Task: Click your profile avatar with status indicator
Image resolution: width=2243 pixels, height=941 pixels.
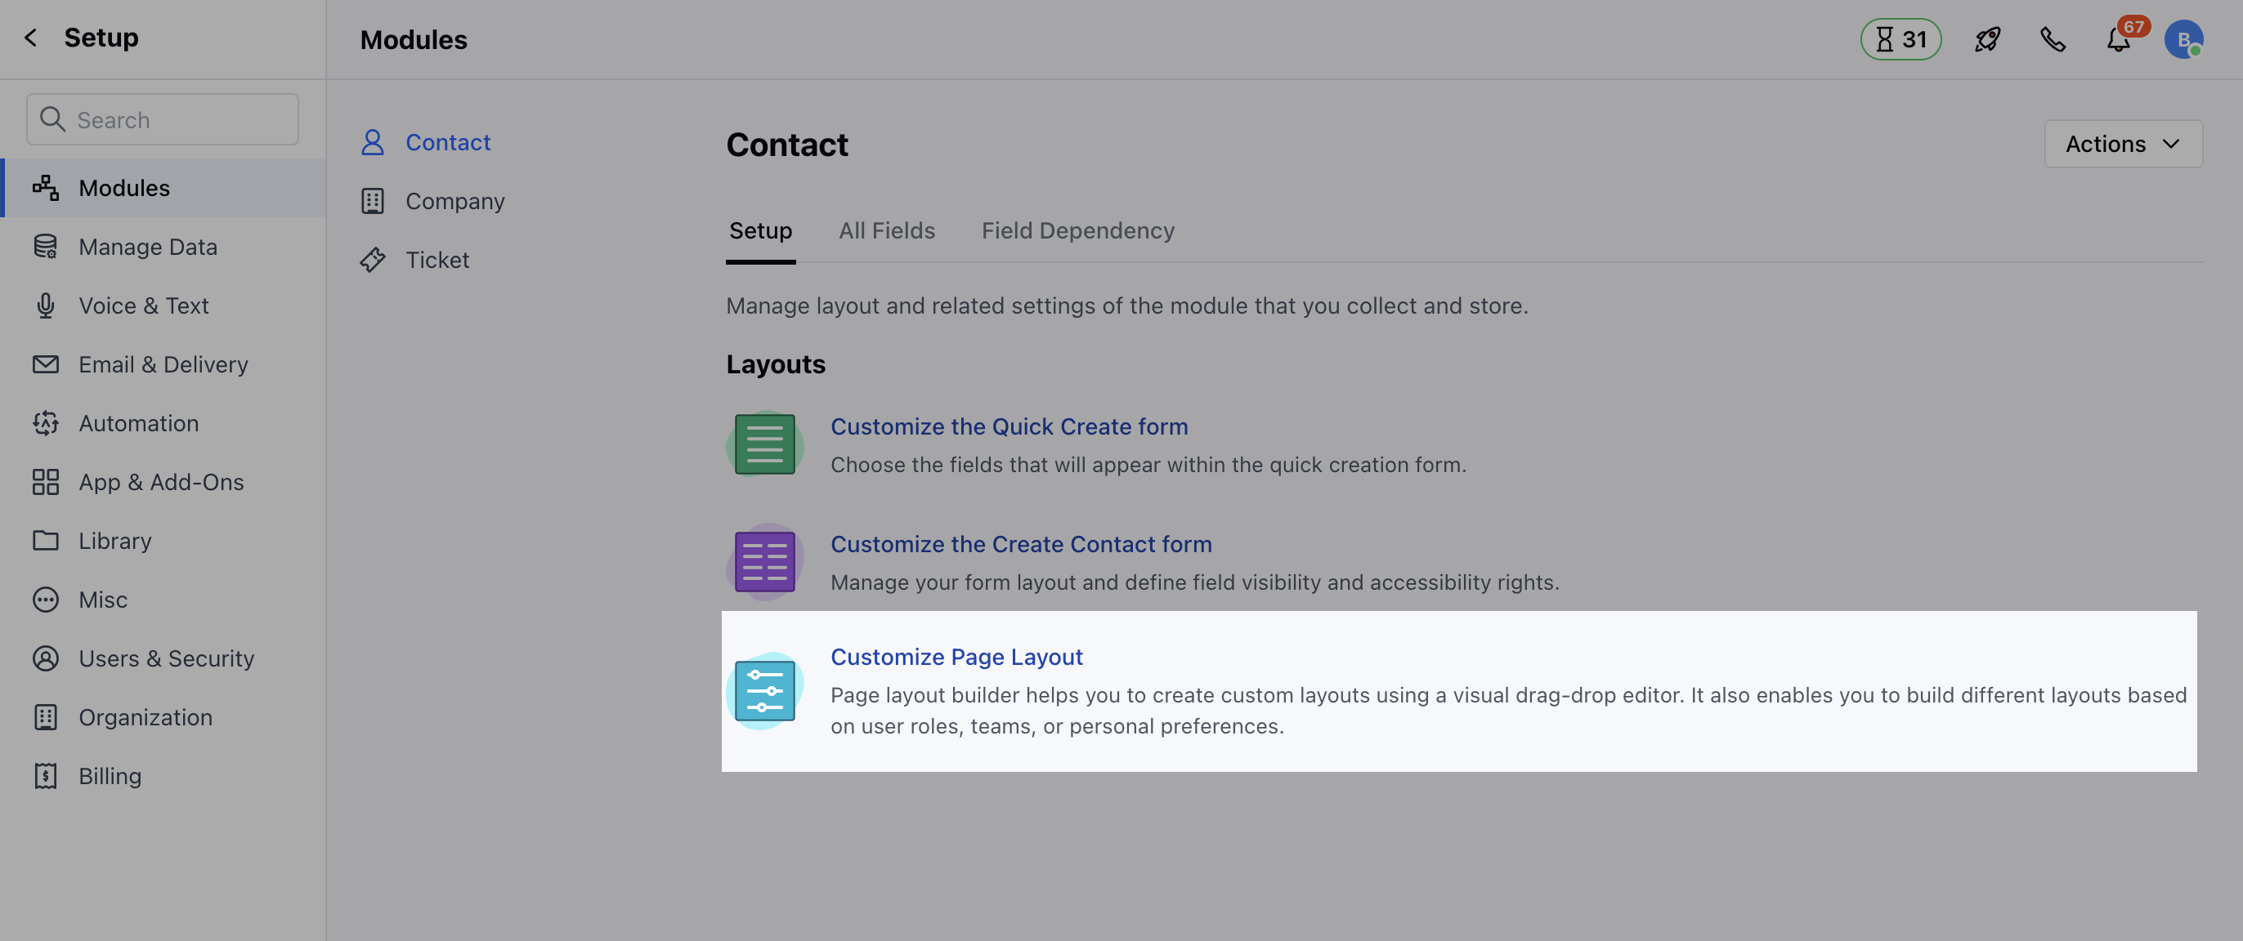Action: coord(2184,38)
